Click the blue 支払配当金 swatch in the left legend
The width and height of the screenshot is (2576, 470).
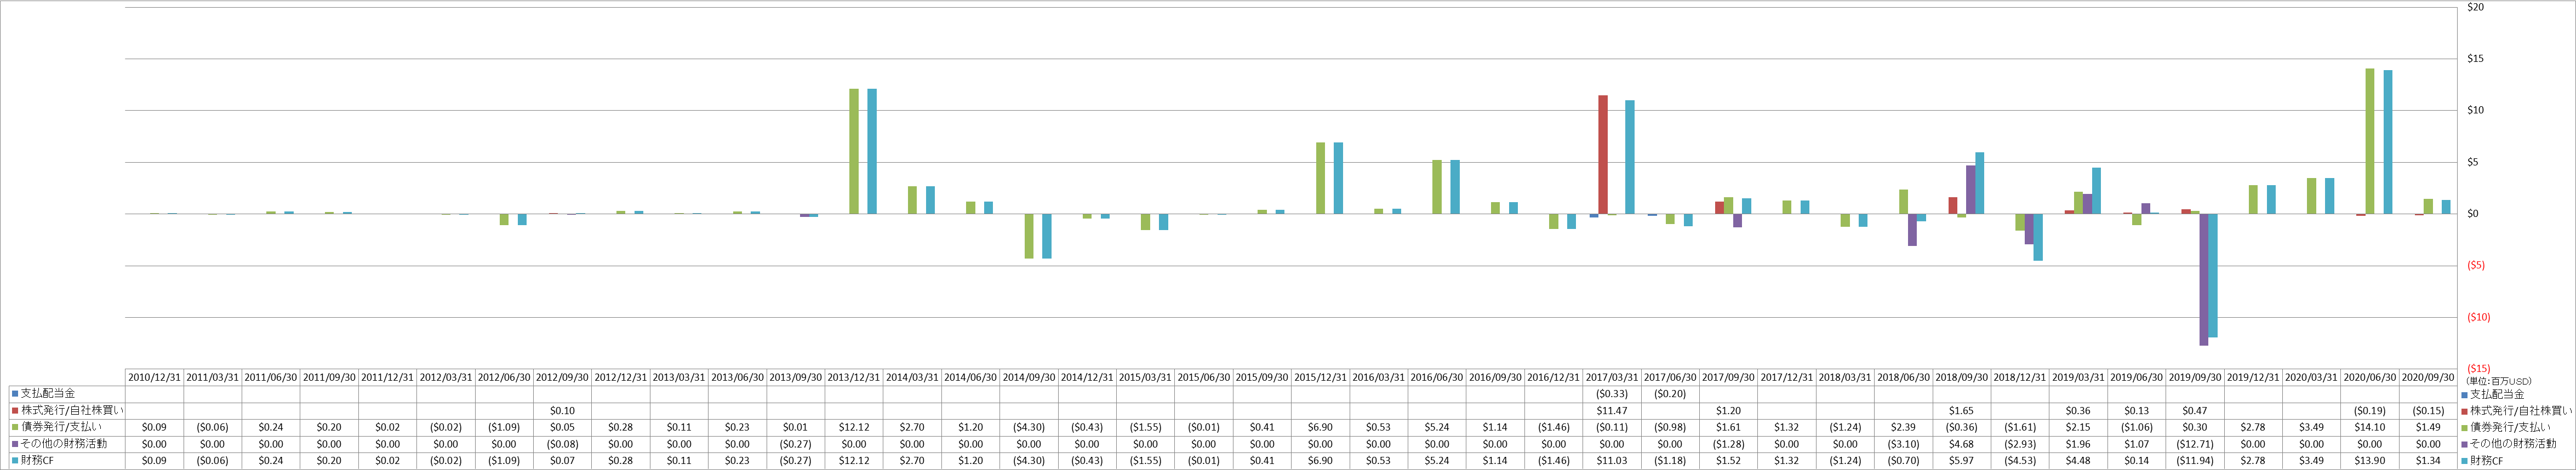pos(15,394)
